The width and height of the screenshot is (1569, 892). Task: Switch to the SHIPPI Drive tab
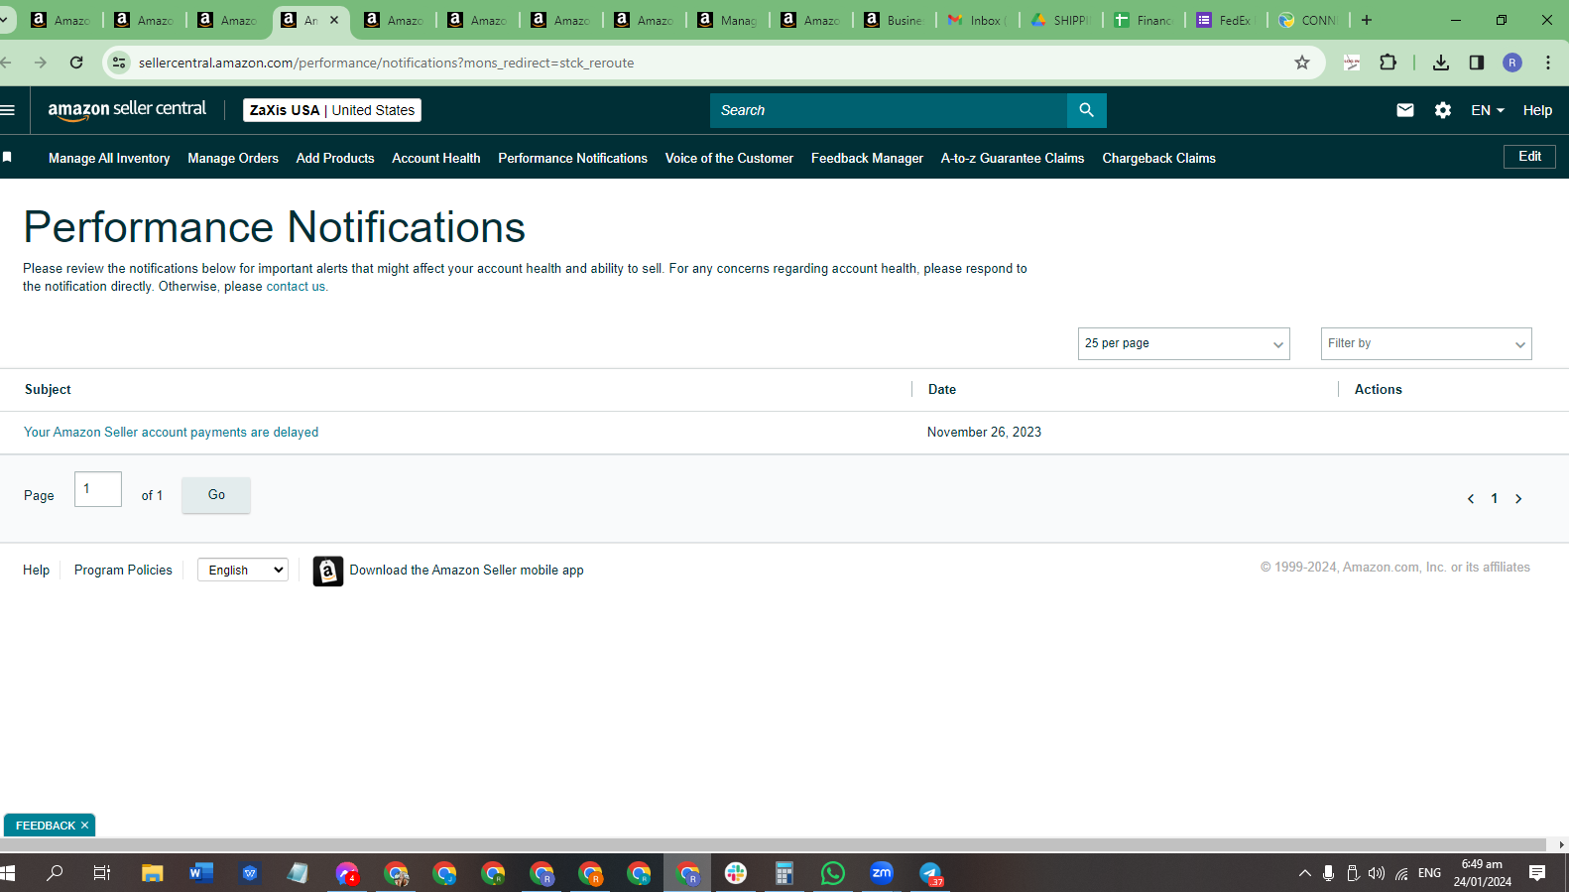coord(1060,20)
